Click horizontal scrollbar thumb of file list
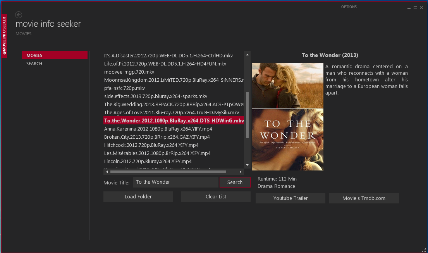This screenshot has width=428, height=253. (168, 172)
